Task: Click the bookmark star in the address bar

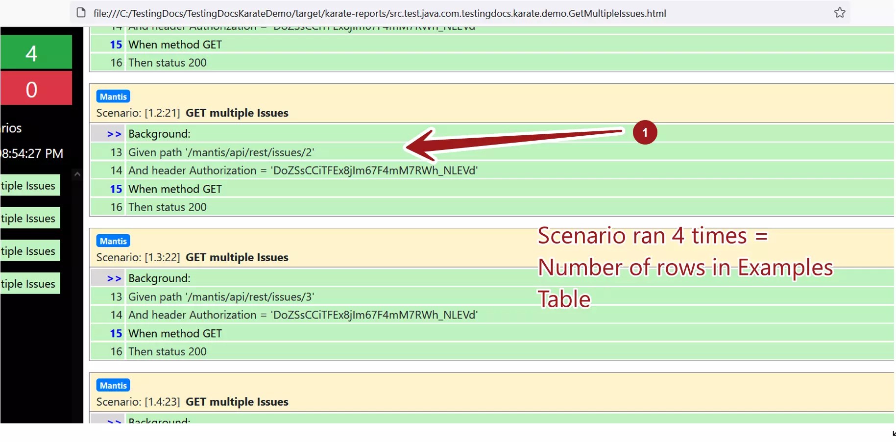Action: point(839,13)
